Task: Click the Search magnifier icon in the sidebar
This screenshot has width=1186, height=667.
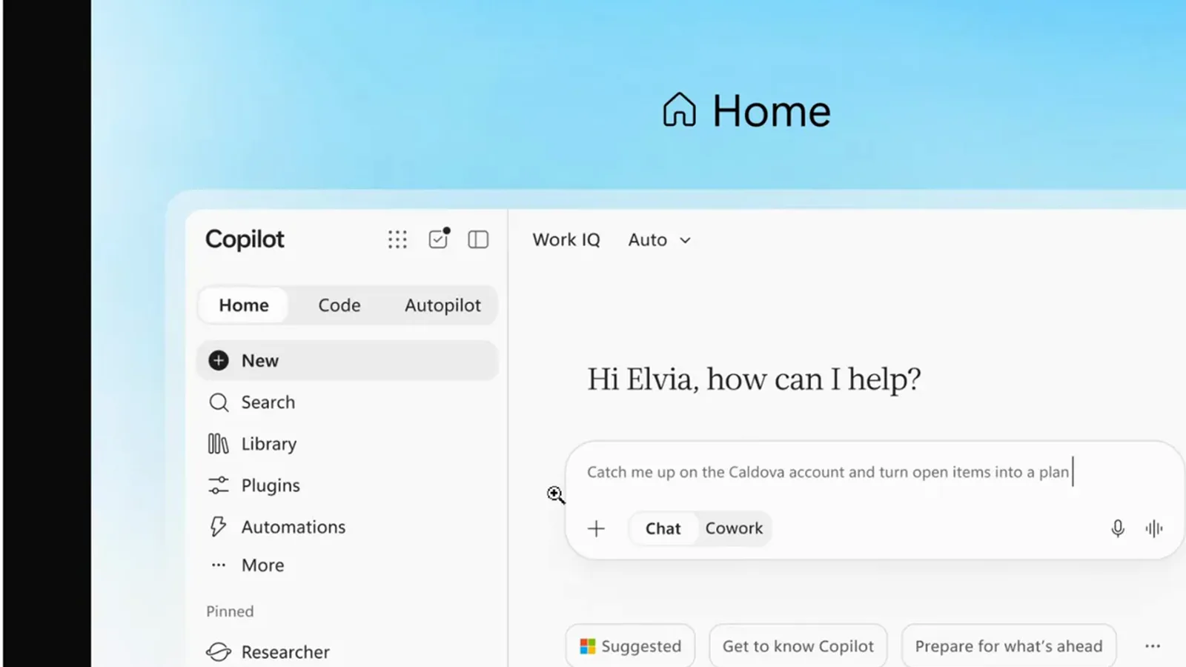Action: [x=219, y=402]
